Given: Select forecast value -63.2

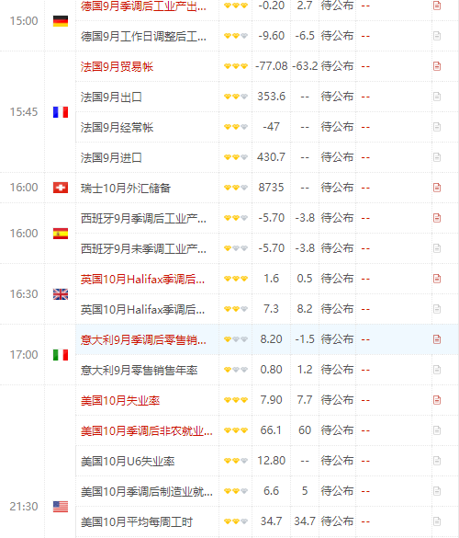Looking at the screenshot, I should tap(305, 66).
